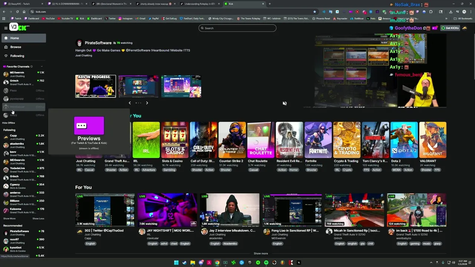475x267 pixels.
Task: Click the MOBA tag under Dota 2
Action: pos(397,170)
